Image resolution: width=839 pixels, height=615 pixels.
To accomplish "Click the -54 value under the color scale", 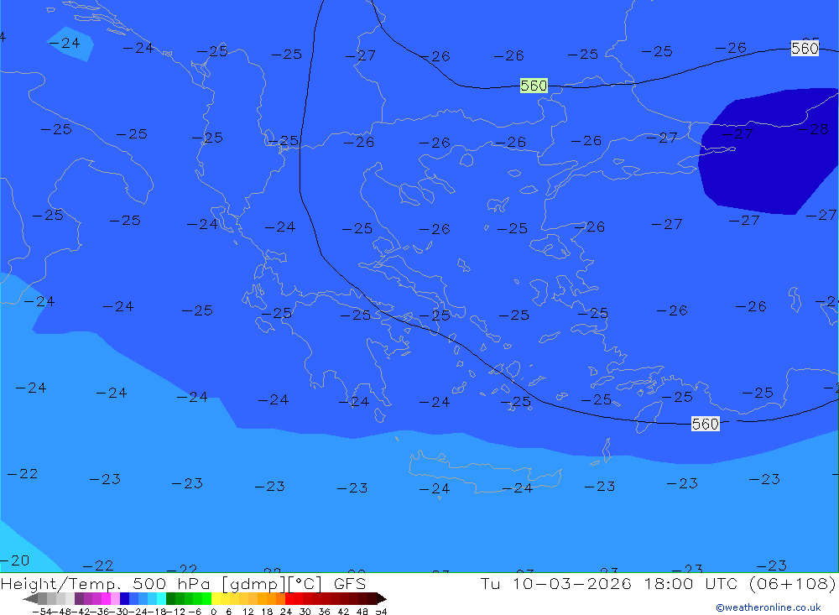I will tap(43, 612).
